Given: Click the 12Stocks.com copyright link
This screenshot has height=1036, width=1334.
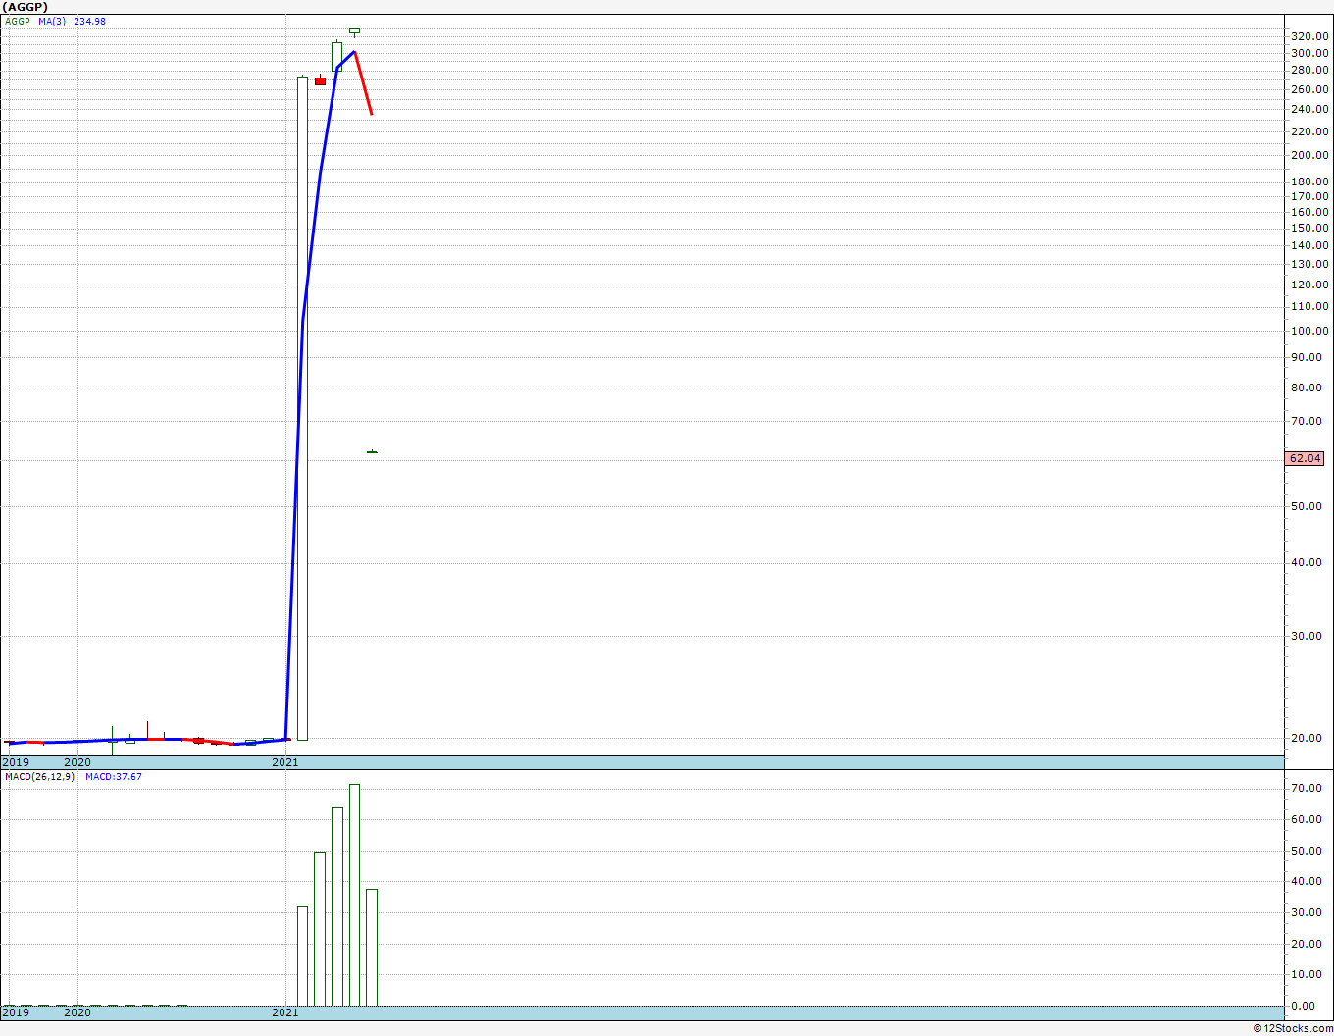Looking at the screenshot, I should click(1293, 1028).
